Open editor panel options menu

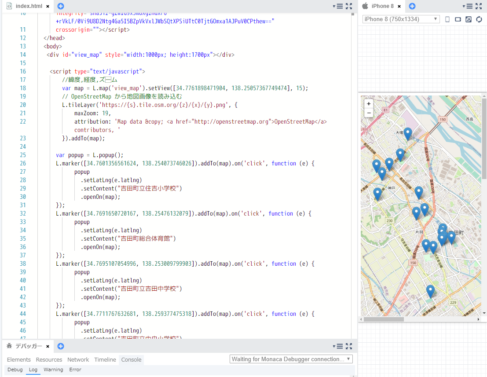click(x=338, y=6)
